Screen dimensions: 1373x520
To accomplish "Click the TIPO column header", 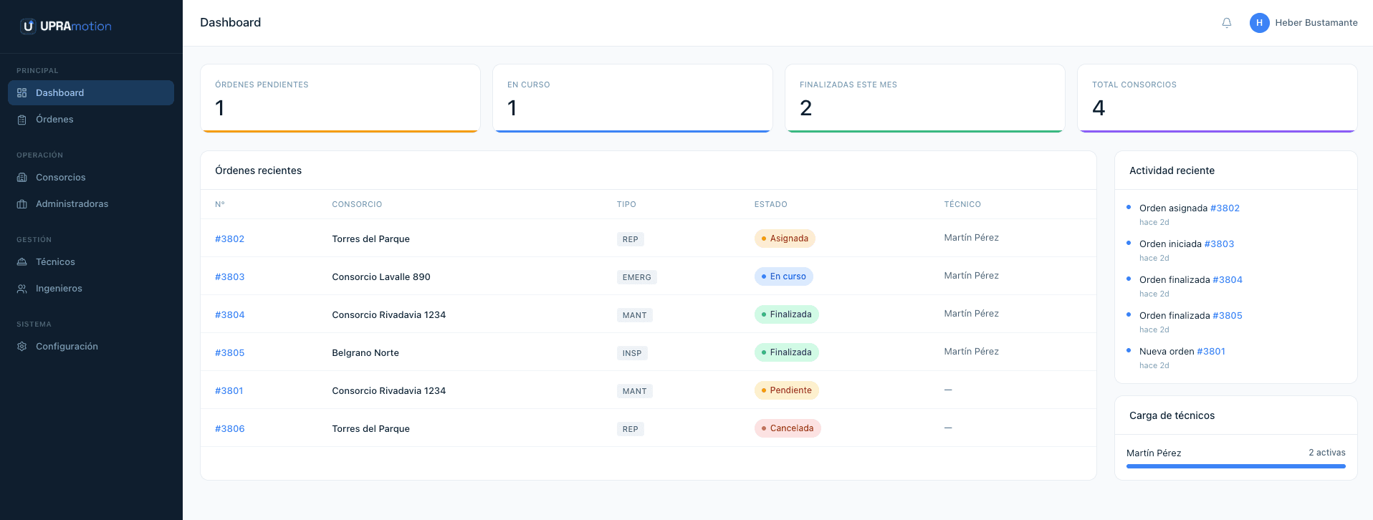I will point(626,205).
